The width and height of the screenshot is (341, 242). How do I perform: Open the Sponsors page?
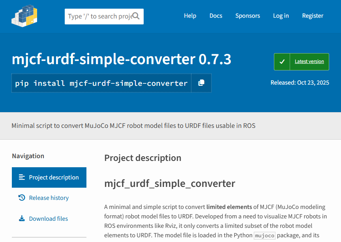(x=247, y=16)
